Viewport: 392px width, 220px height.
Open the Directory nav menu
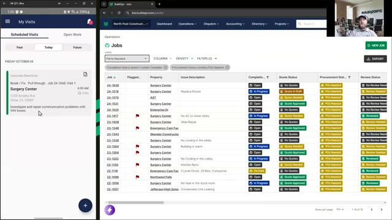(260, 24)
